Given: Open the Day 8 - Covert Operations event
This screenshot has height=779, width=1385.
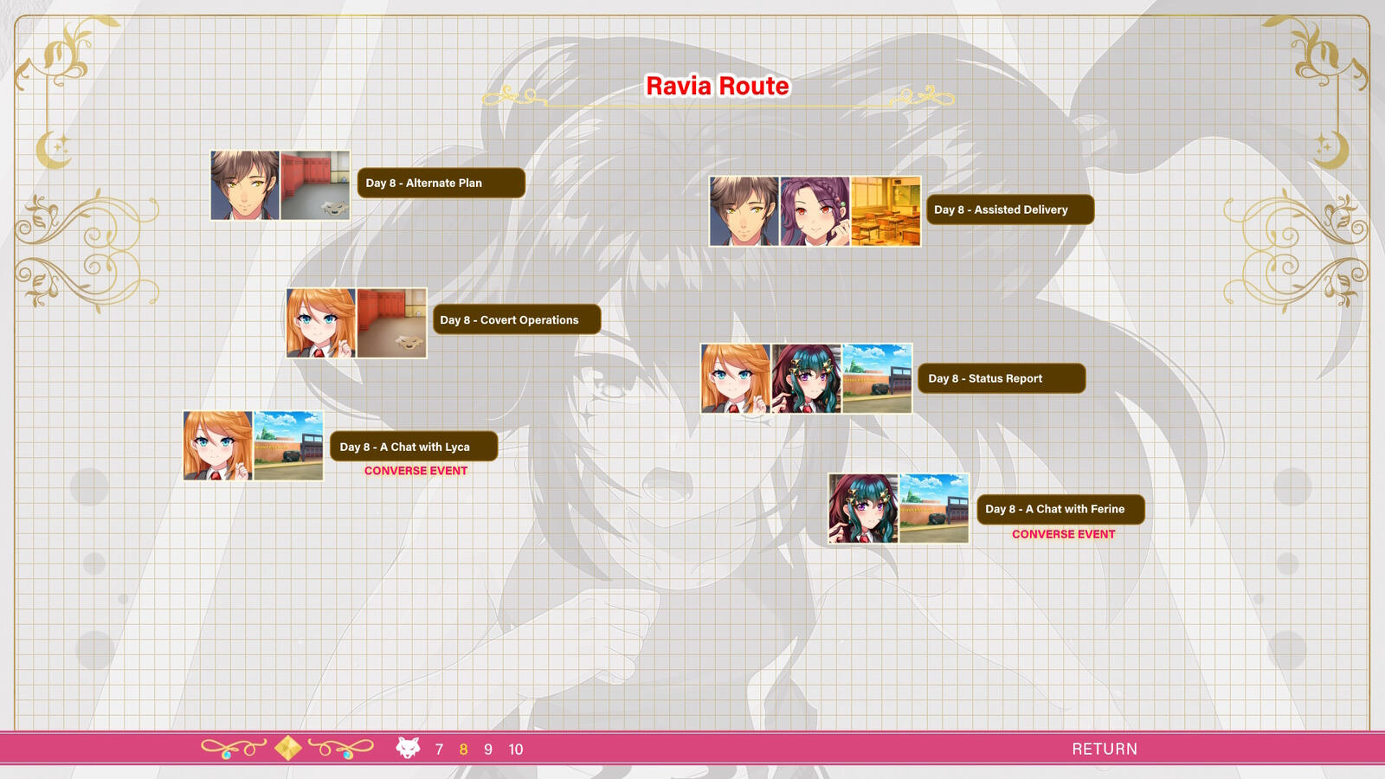Looking at the screenshot, I should pyautogui.click(x=517, y=319).
